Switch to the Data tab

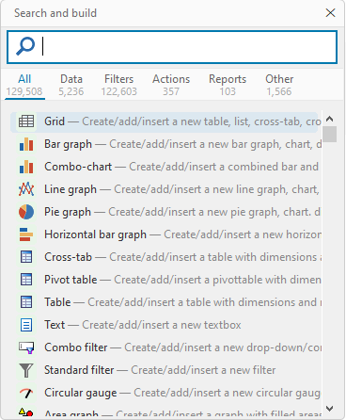coord(71,85)
